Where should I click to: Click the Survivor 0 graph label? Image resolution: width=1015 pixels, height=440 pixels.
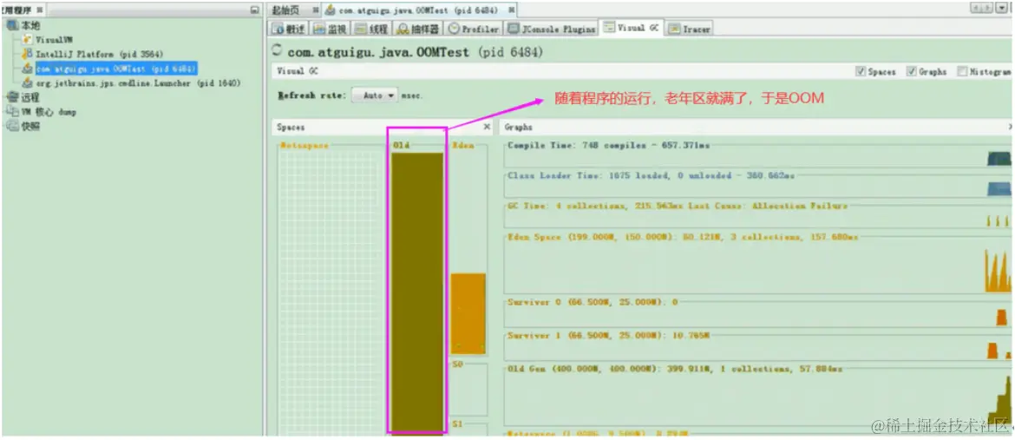[x=593, y=303]
